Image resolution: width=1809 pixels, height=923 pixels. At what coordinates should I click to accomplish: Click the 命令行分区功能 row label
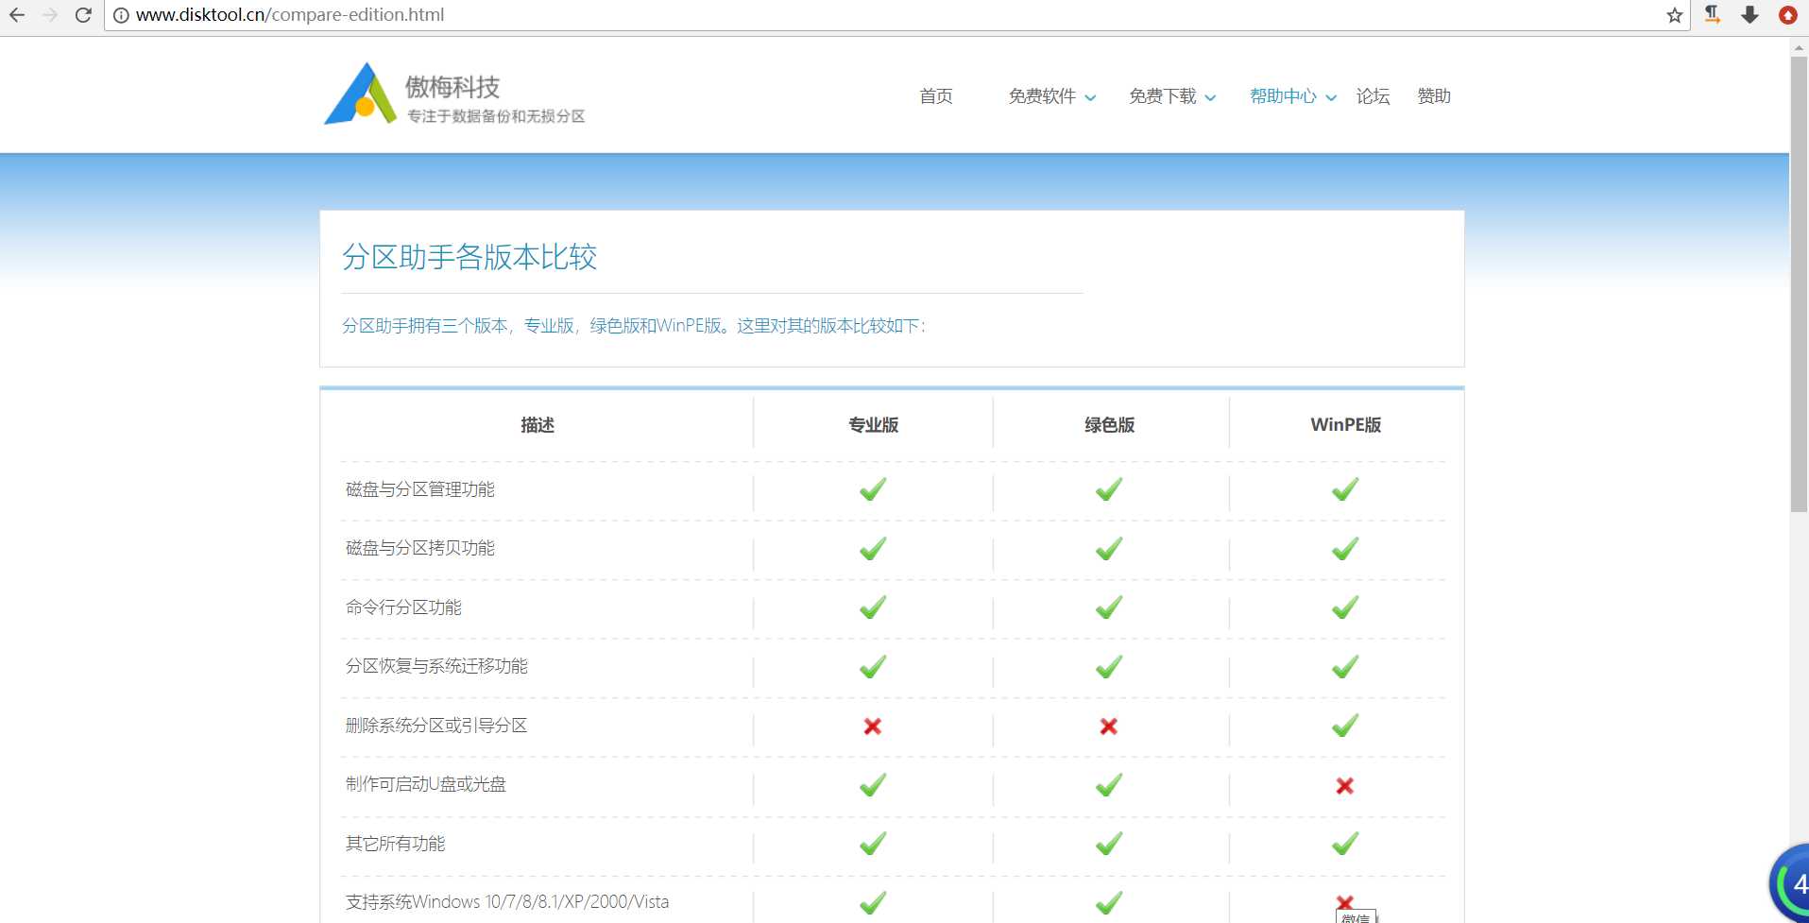click(x=403, y=607)
